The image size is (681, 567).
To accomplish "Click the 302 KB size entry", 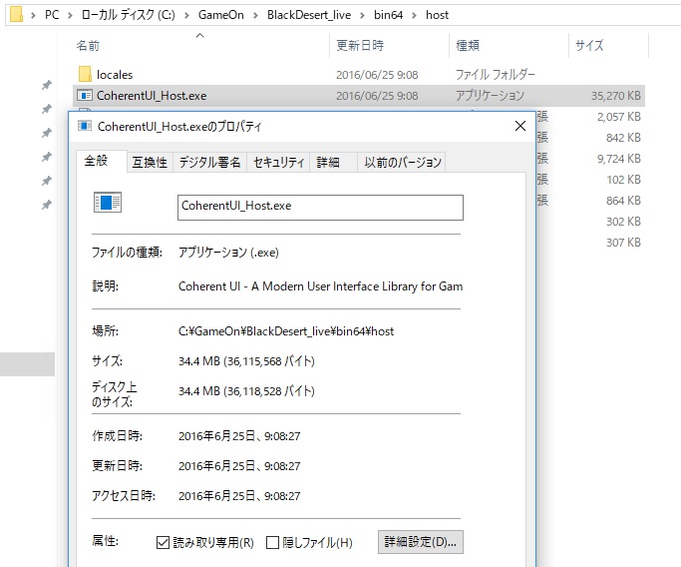I will 624,221.
